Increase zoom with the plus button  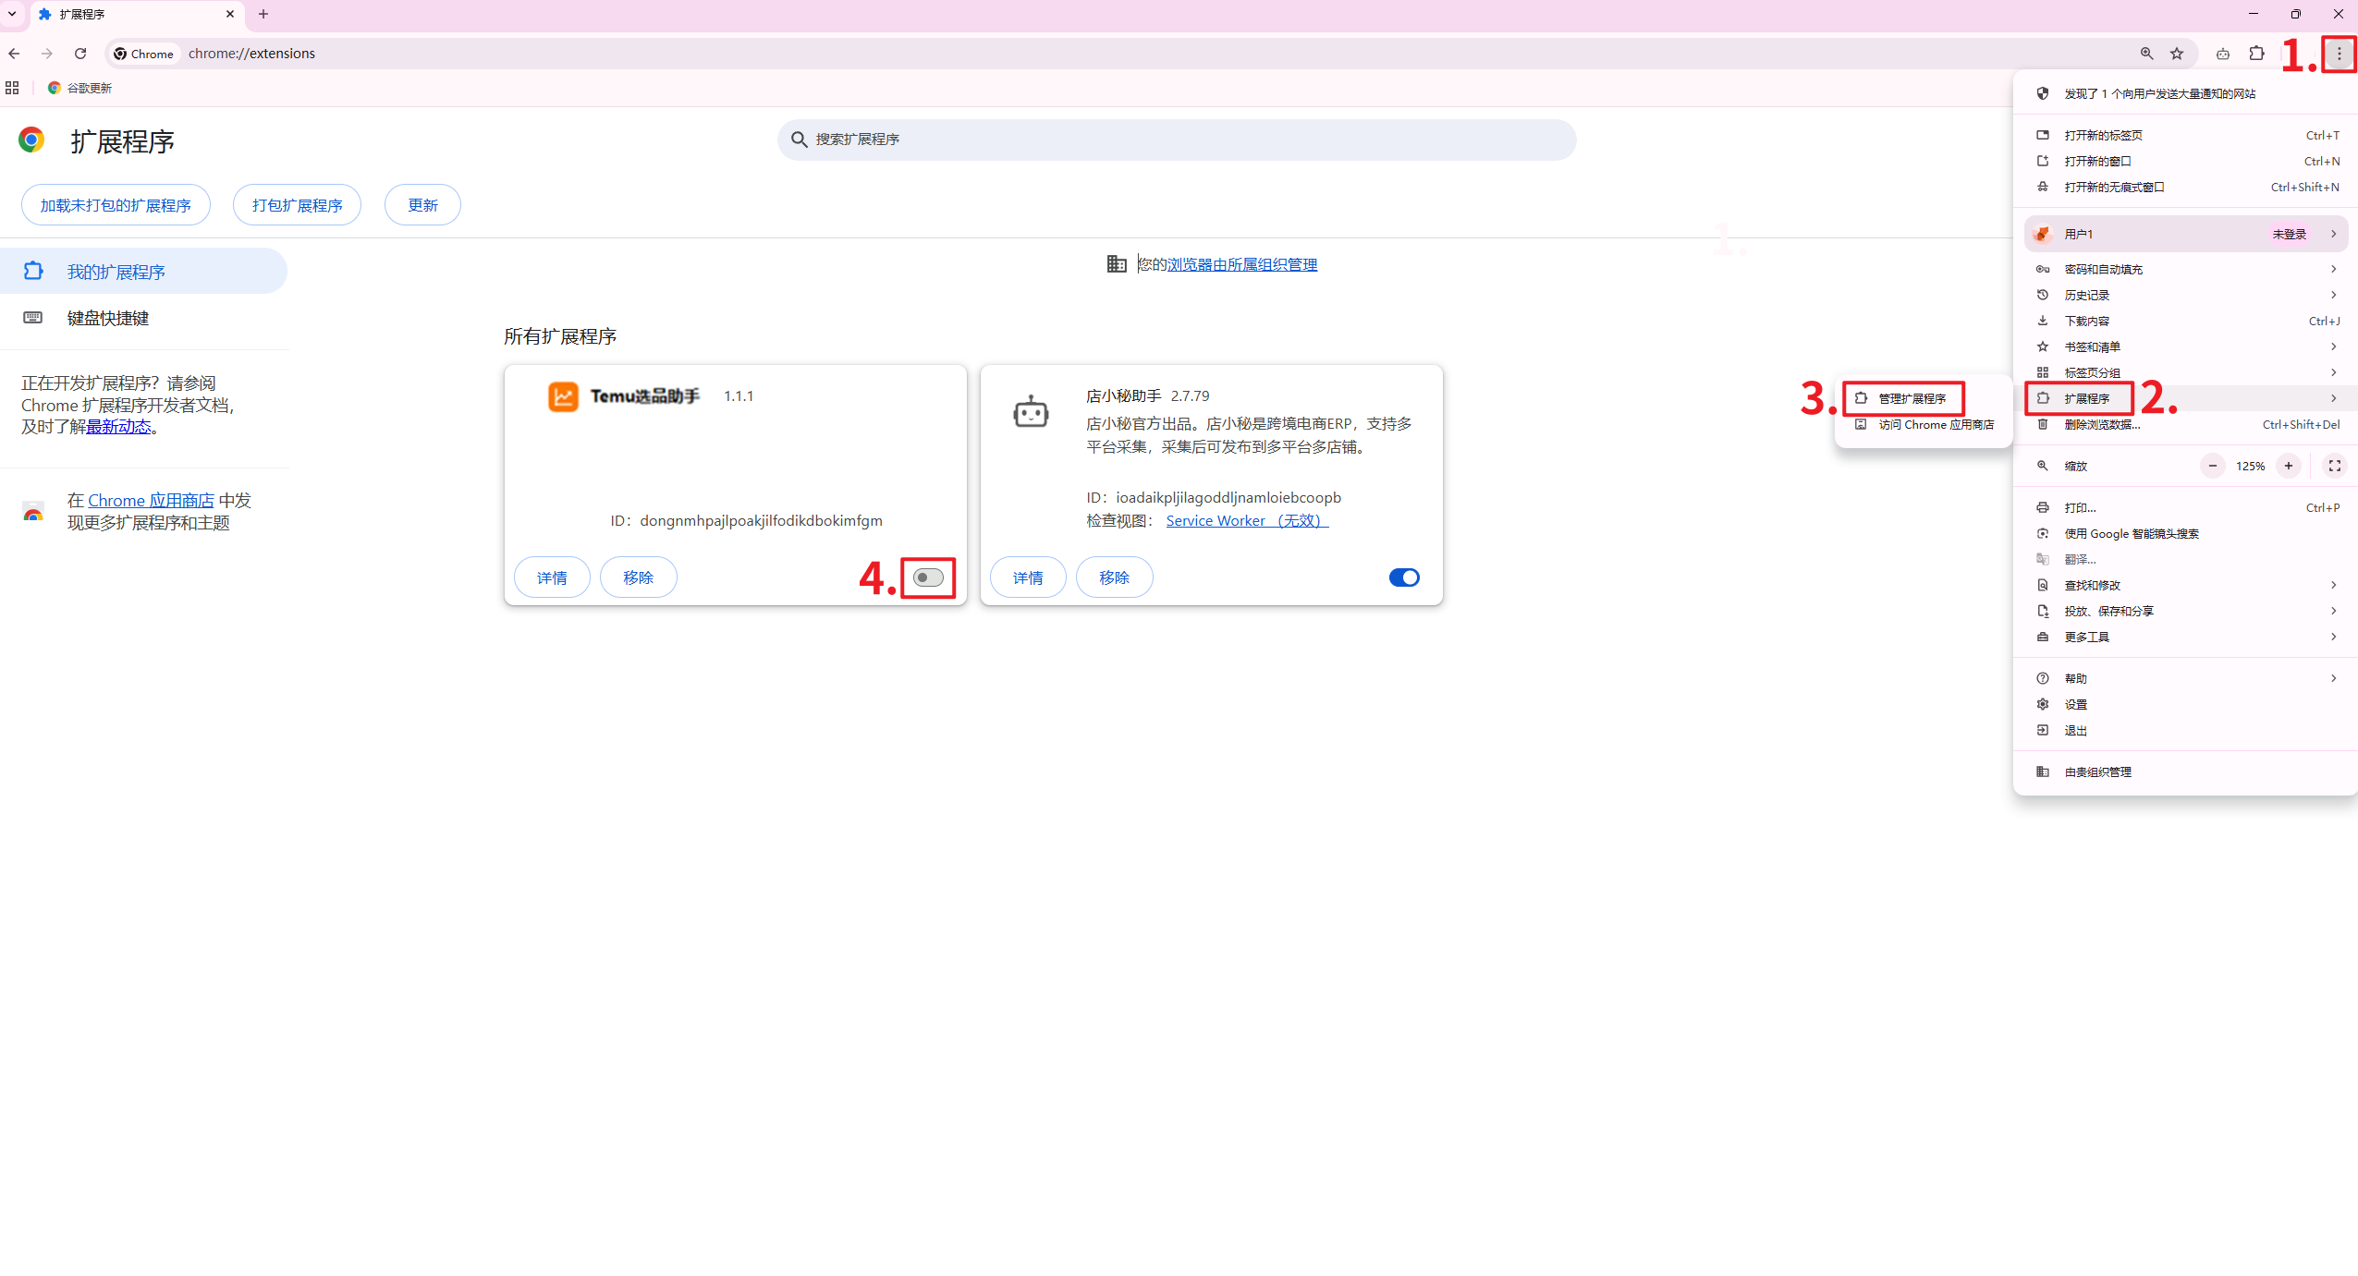[2288, 466]
